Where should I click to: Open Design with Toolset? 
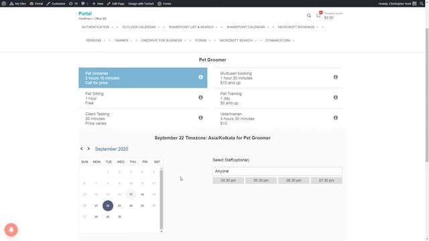pos(141,3)
